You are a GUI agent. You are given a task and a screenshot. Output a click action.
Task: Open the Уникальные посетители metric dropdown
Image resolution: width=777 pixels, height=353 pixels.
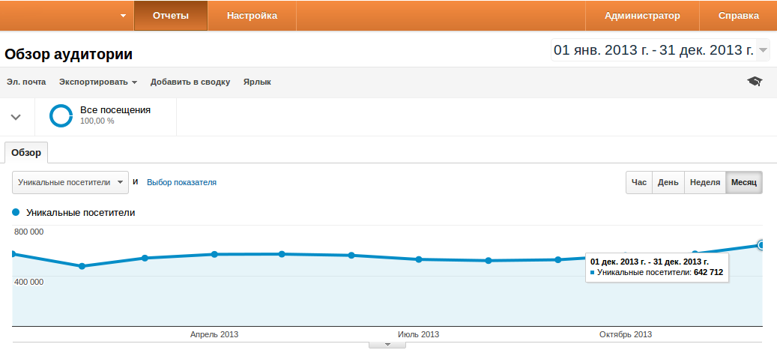pos(70,182)
